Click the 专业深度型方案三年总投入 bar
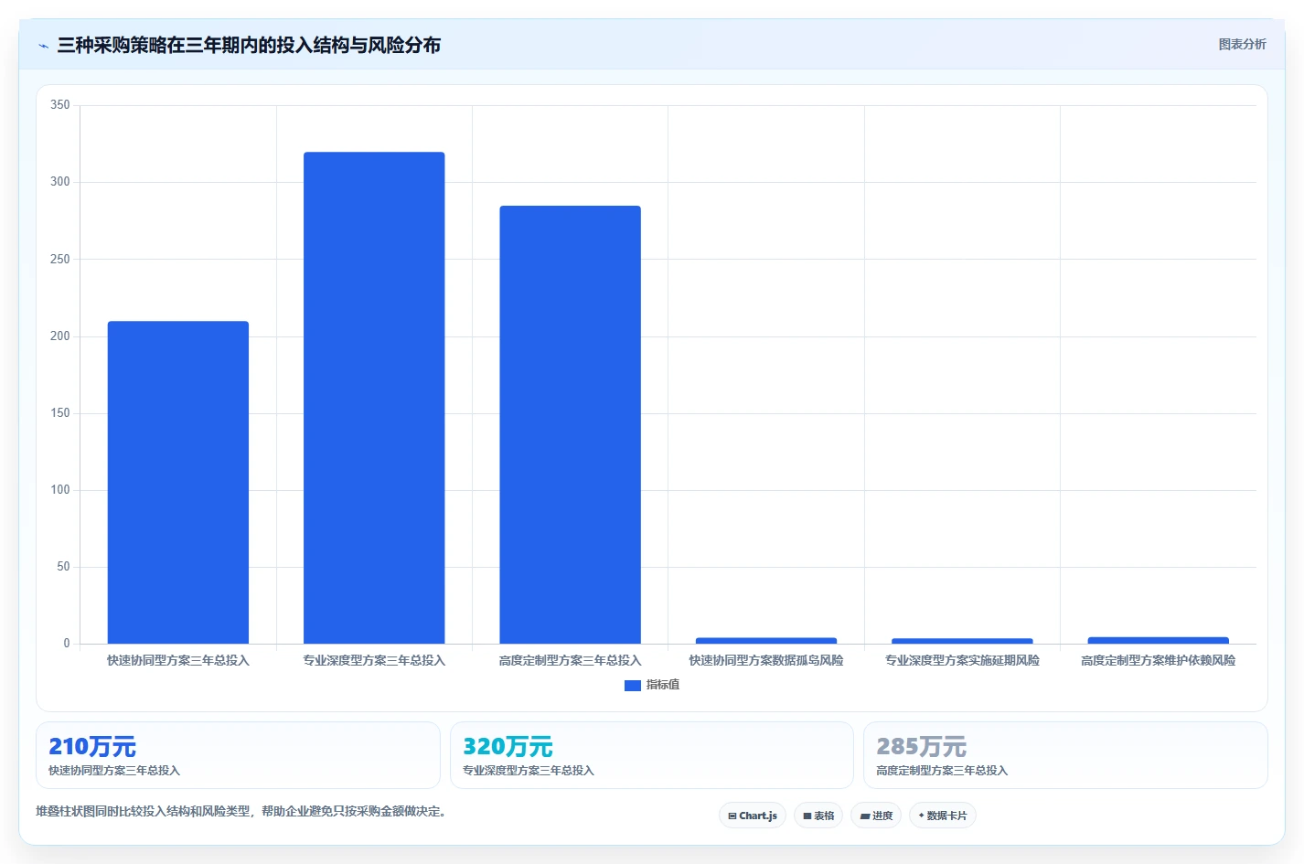Image resolution: width=1304 pixels, height=864 pixels. coord(374,398)
